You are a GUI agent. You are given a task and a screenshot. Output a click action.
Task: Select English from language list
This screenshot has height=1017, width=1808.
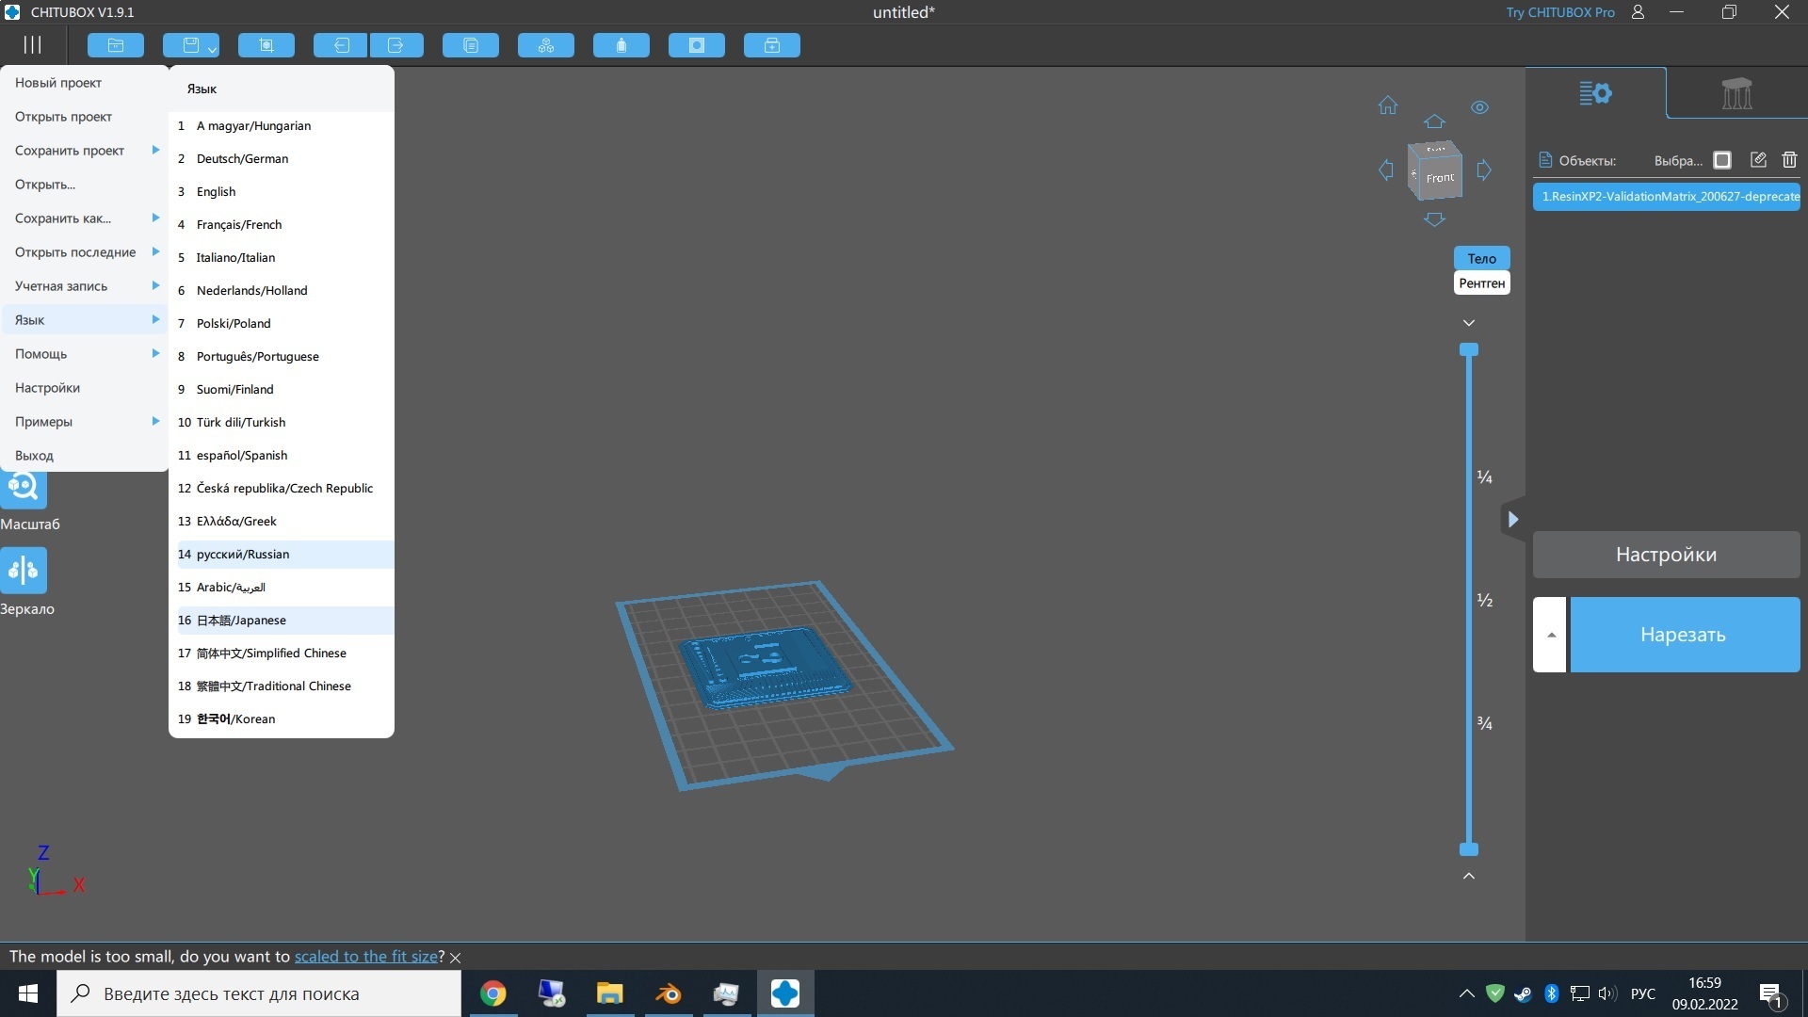[216, 191]
